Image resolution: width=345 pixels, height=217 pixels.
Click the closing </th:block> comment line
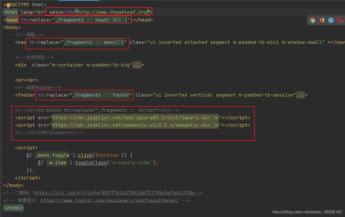coord(49,133)
